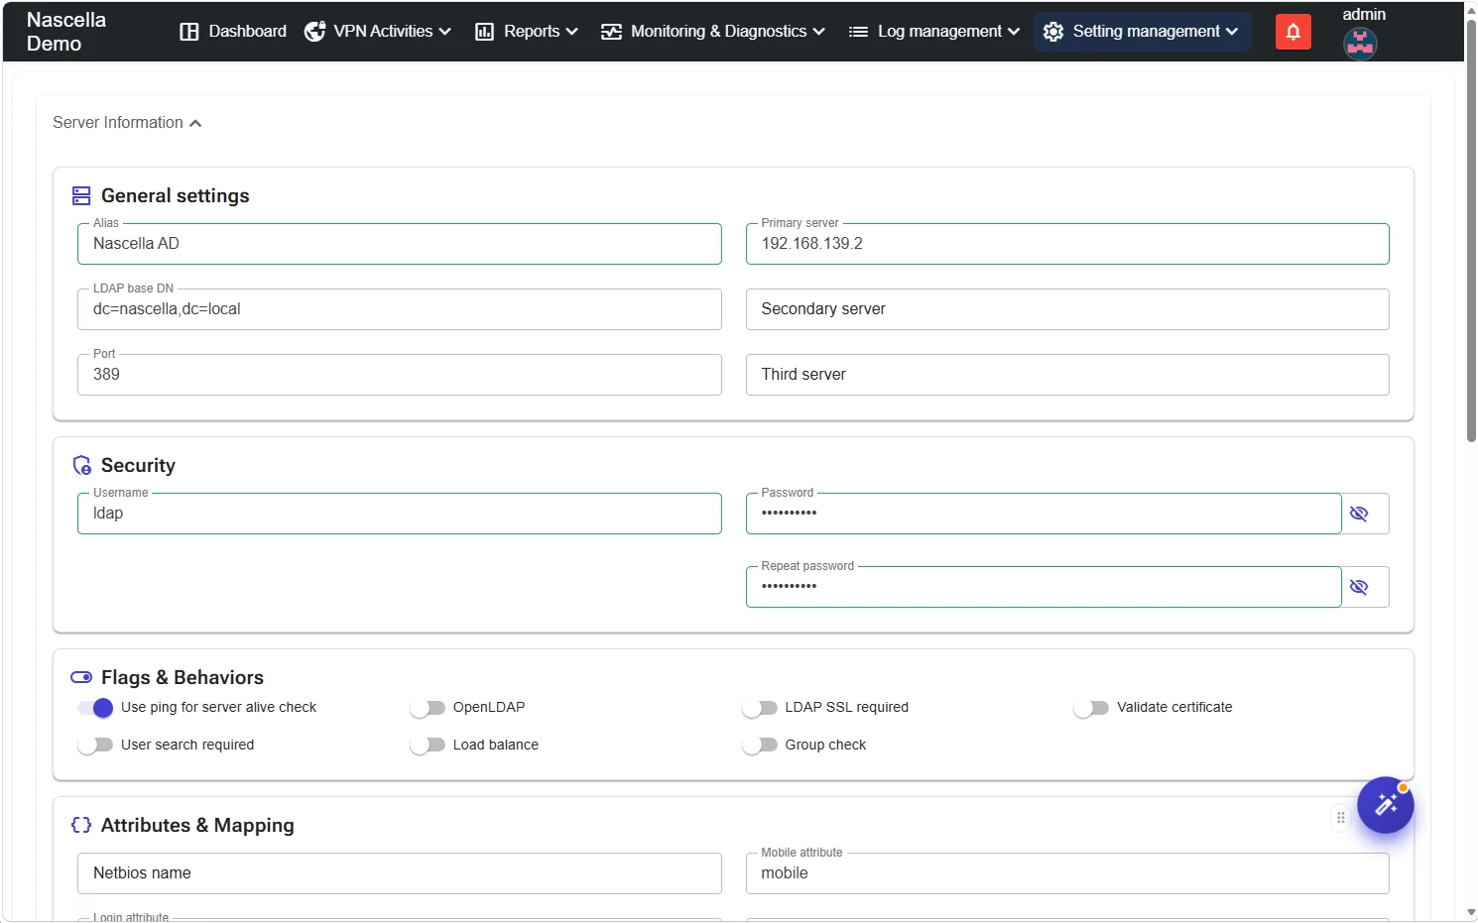Focus the Primary server field
This screenshot has height=923, width=1478.
[1067, 244]
